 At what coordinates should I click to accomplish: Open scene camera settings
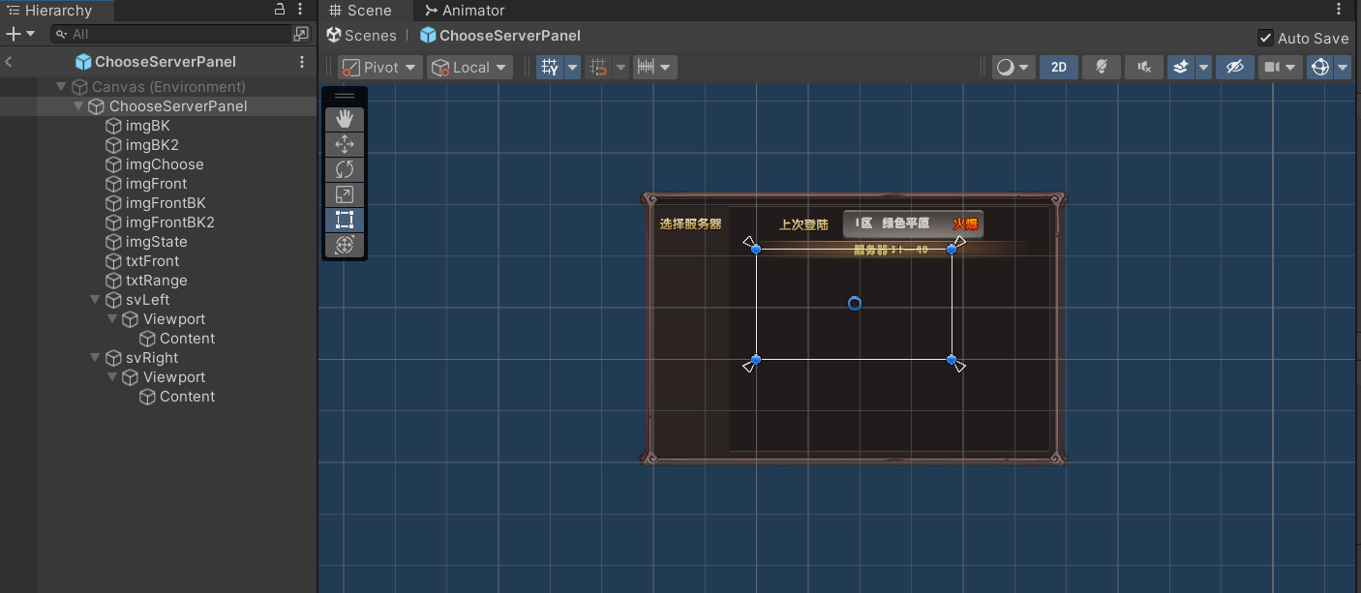tap(1280, 68)
